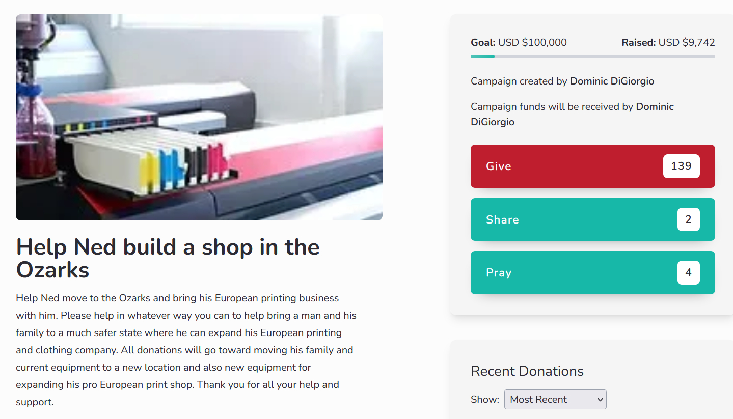The height and width of the screenshot is (419, 733).
Task: Click the Pray button
Action: [x=592, y=272]
